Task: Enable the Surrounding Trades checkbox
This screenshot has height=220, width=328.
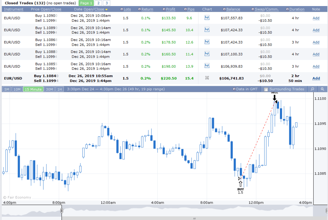Action: (265, 89)
